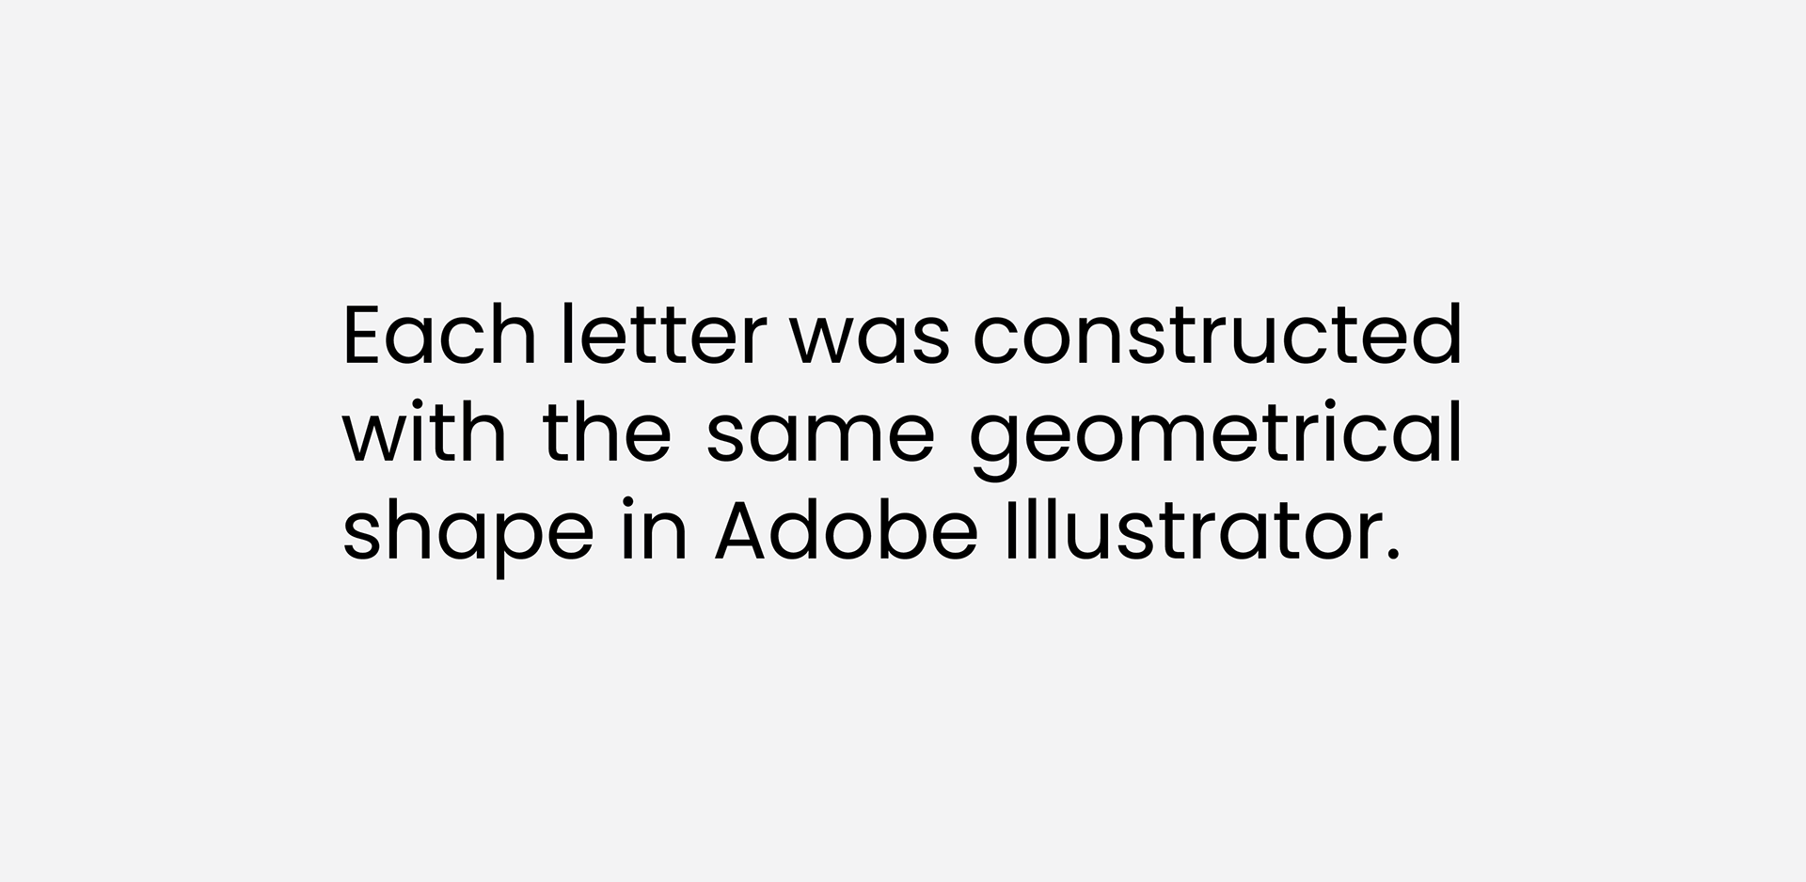Image resolution: width=1806 pixels, height=882 pixels.
Task: Click the final d in "constructed"
Action: pyautogui.click(x=1434, y=334)
